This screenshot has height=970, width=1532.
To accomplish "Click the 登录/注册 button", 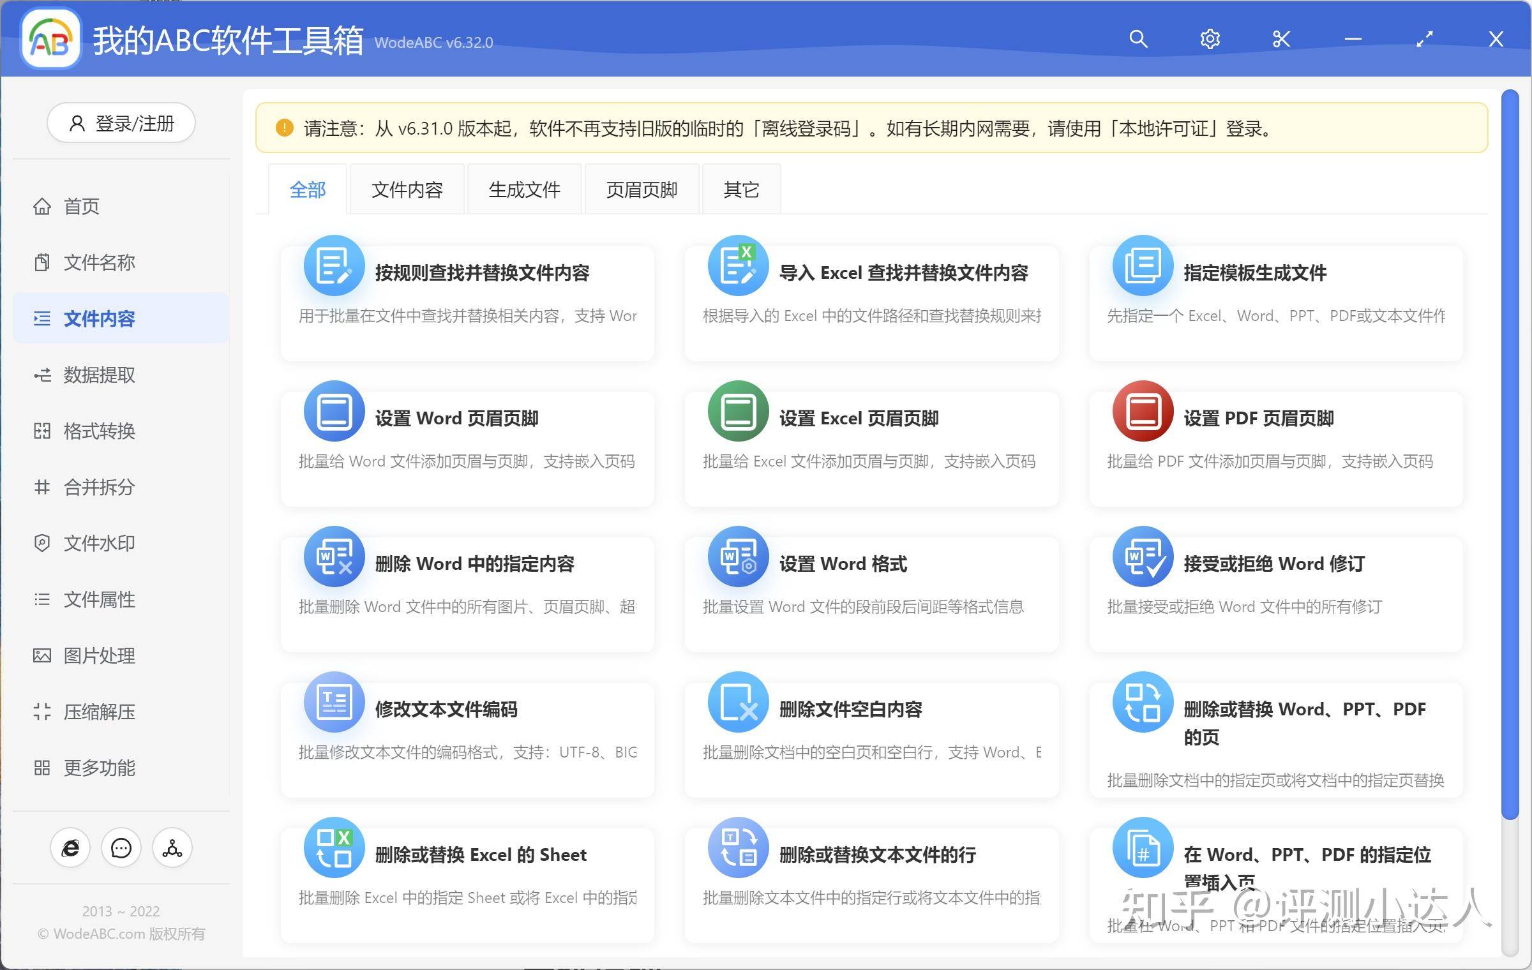I will click(x=121, y=123).
